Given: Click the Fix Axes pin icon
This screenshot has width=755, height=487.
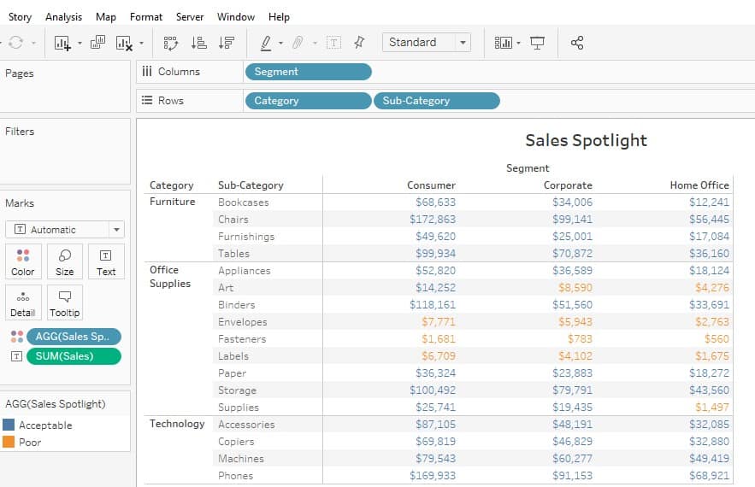Looking at the screenshot, I should [358, 42].
